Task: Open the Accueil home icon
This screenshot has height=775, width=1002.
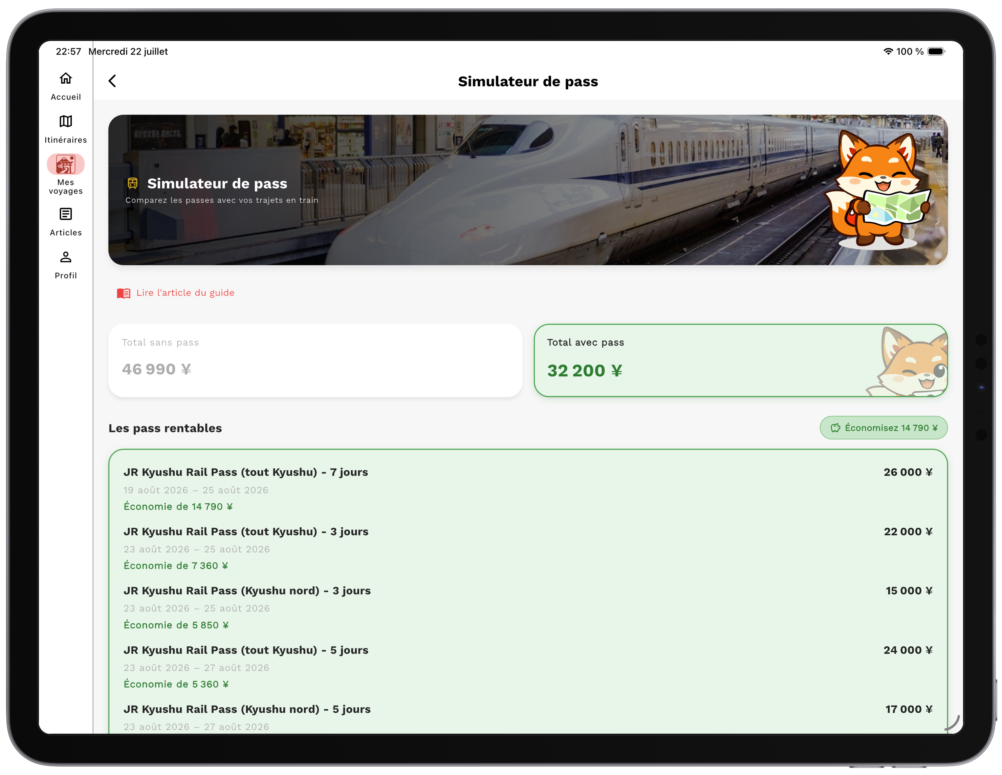Action: (x=66, y=79)
